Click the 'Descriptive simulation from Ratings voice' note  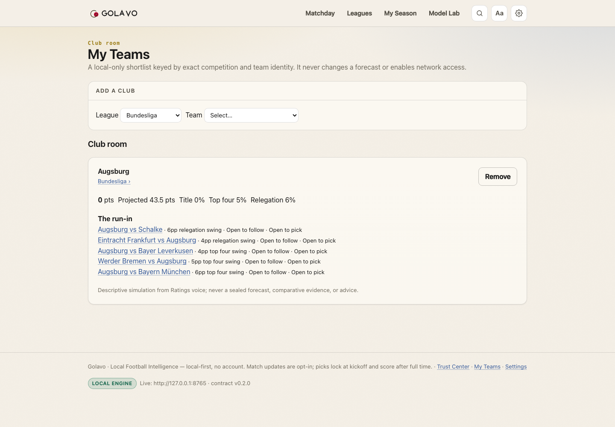[x=228, y=290]
